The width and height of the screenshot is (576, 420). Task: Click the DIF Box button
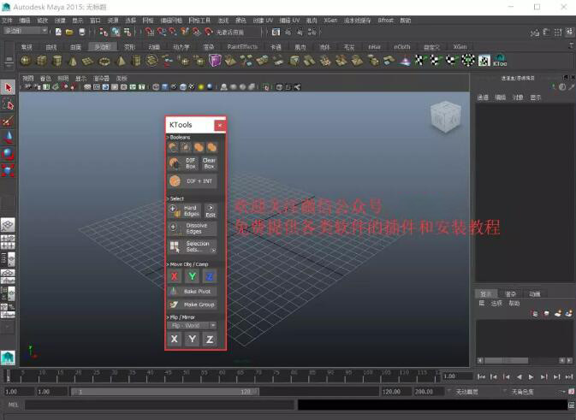pos(183,163)
